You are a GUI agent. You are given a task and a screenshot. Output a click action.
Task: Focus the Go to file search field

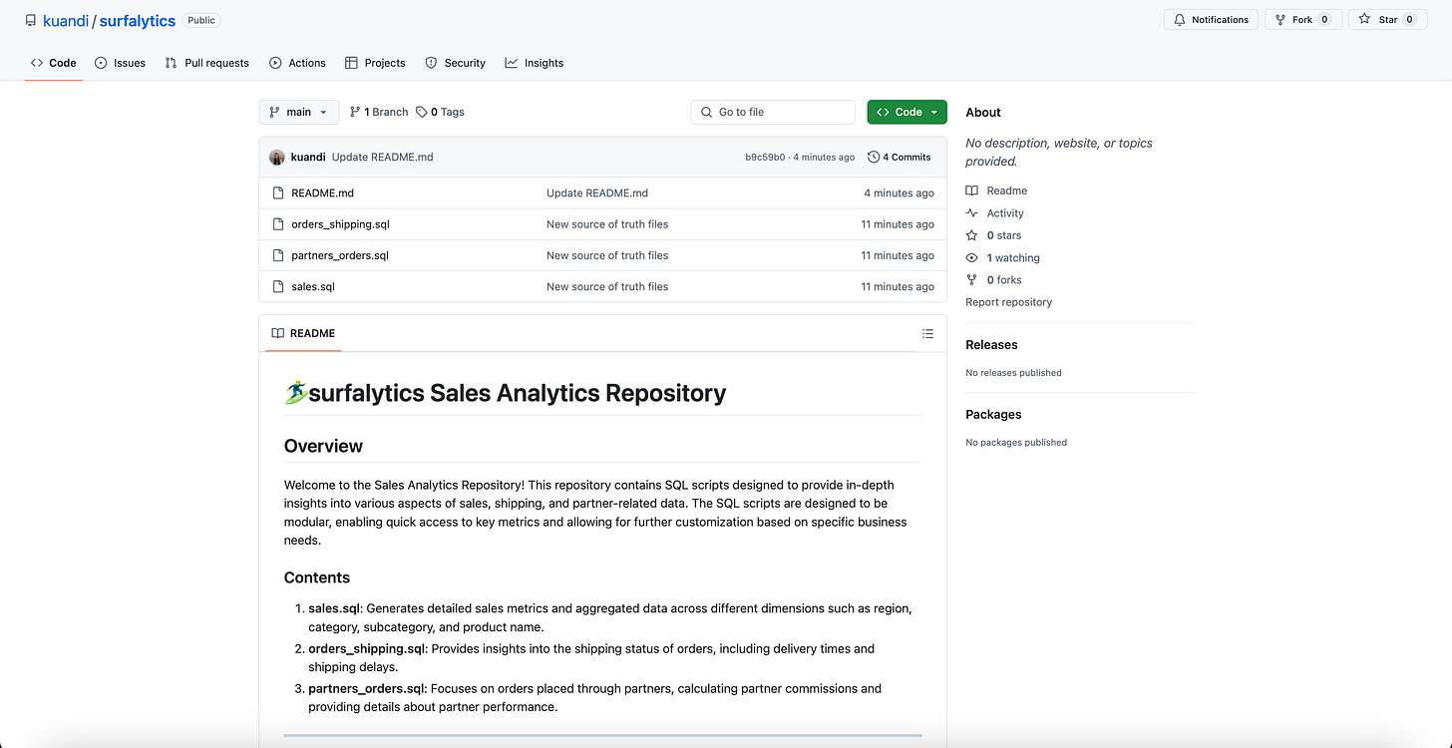point(773,113)
